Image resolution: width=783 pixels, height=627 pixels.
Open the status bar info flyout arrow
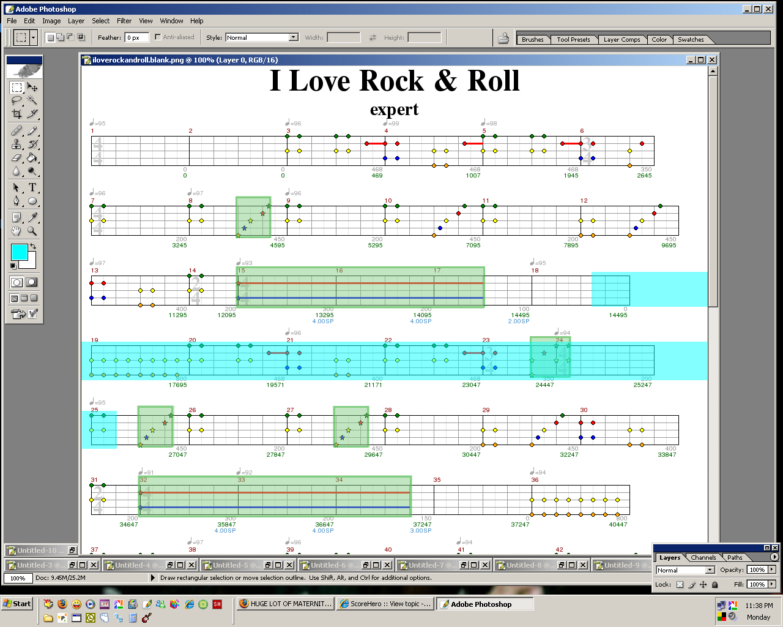(x=153, y=577)
